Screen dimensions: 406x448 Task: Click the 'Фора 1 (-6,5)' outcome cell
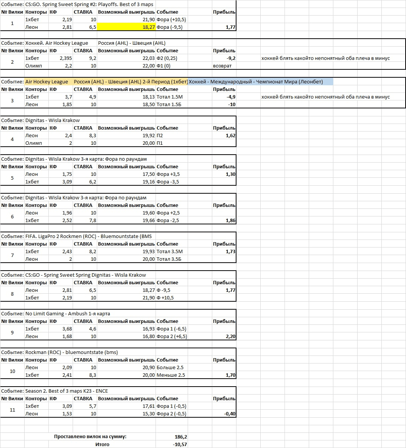pyautogui.click(x=171, y=329)
